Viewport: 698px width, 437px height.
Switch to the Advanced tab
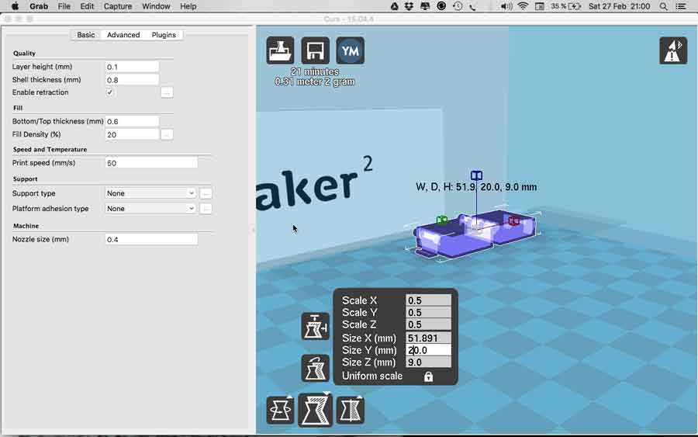tap(123, 35)
